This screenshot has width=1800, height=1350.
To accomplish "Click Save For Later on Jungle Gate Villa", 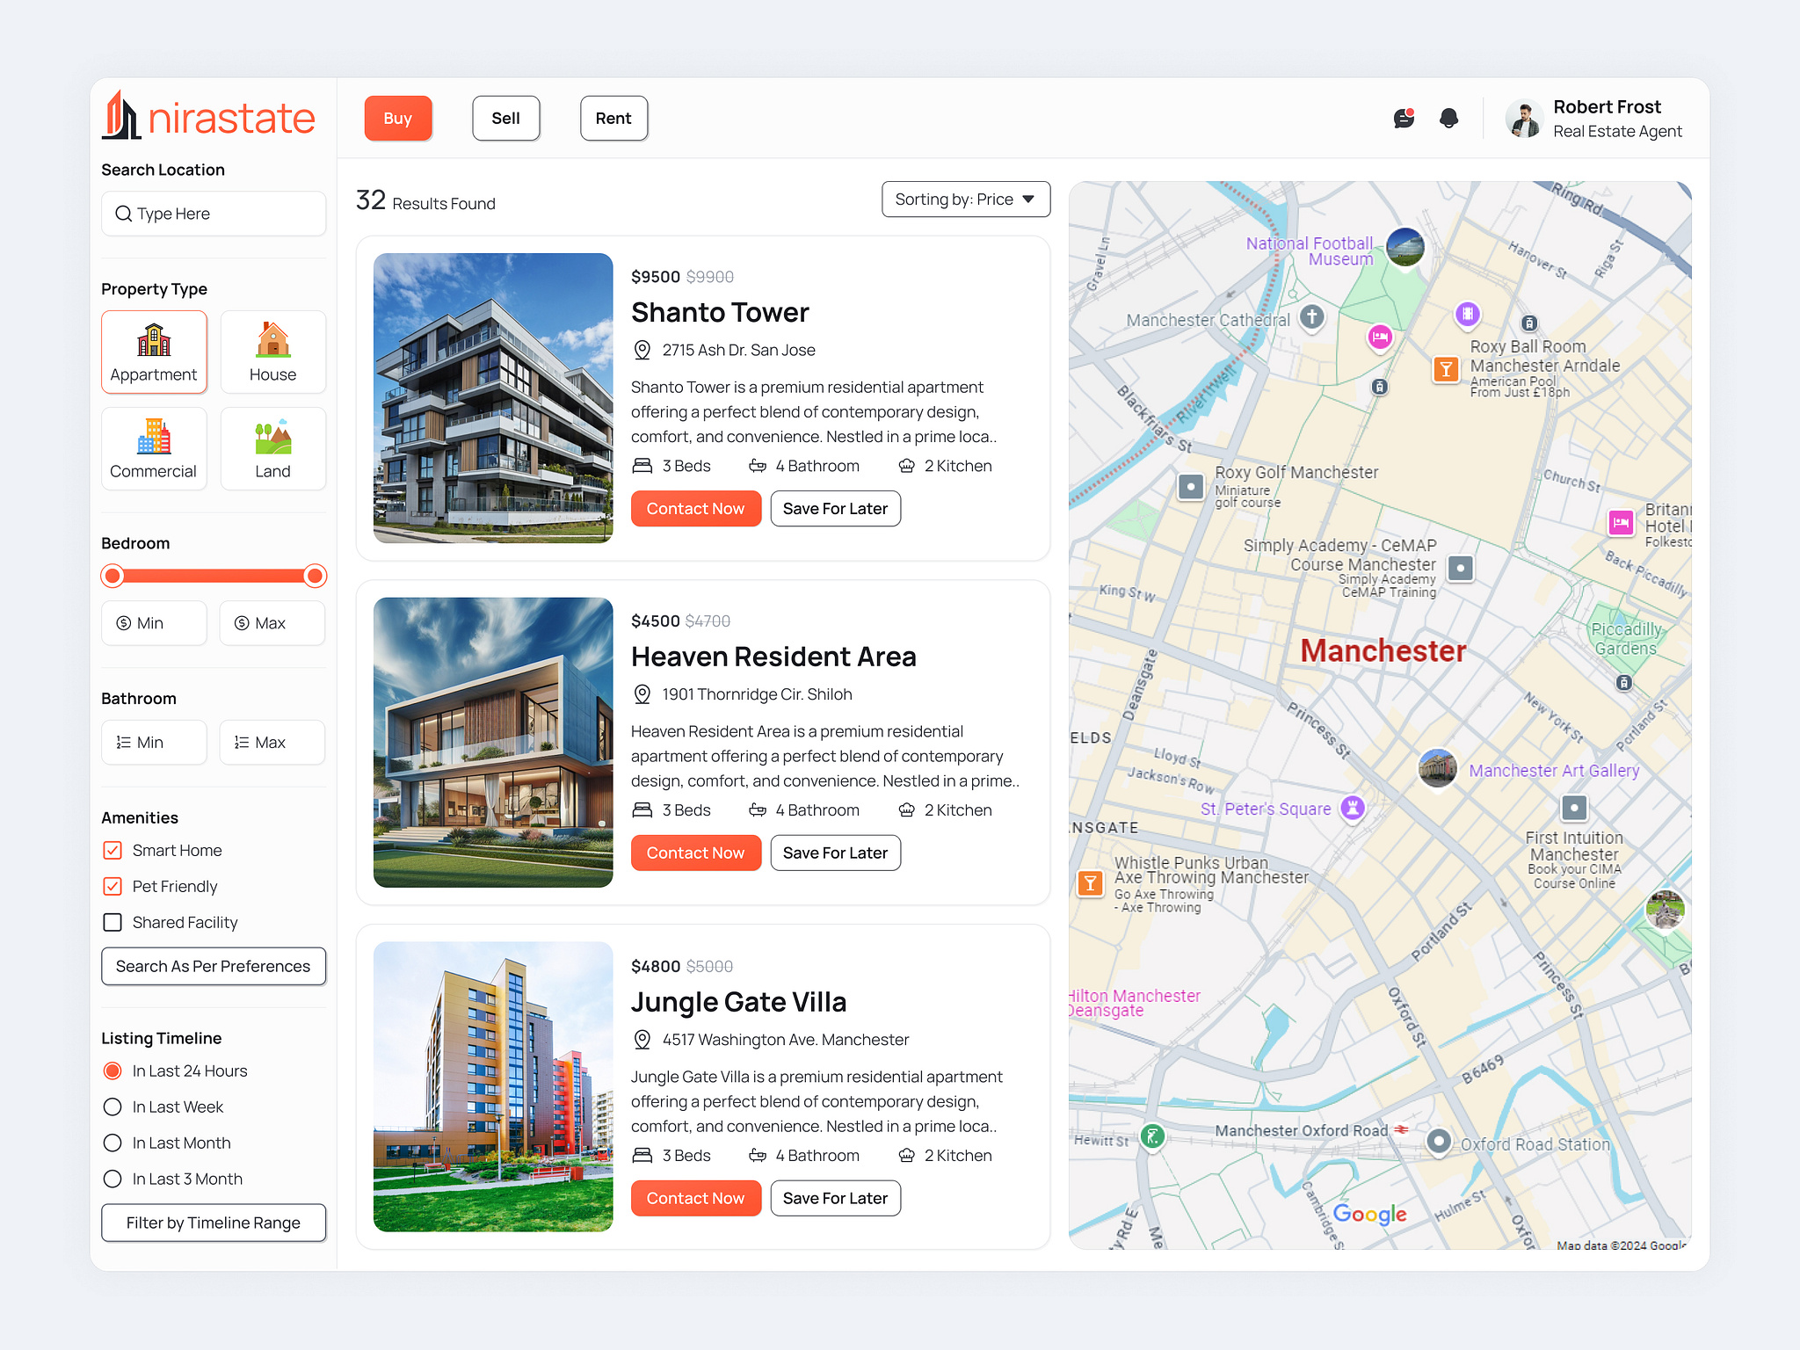I will coord(834,1198).
